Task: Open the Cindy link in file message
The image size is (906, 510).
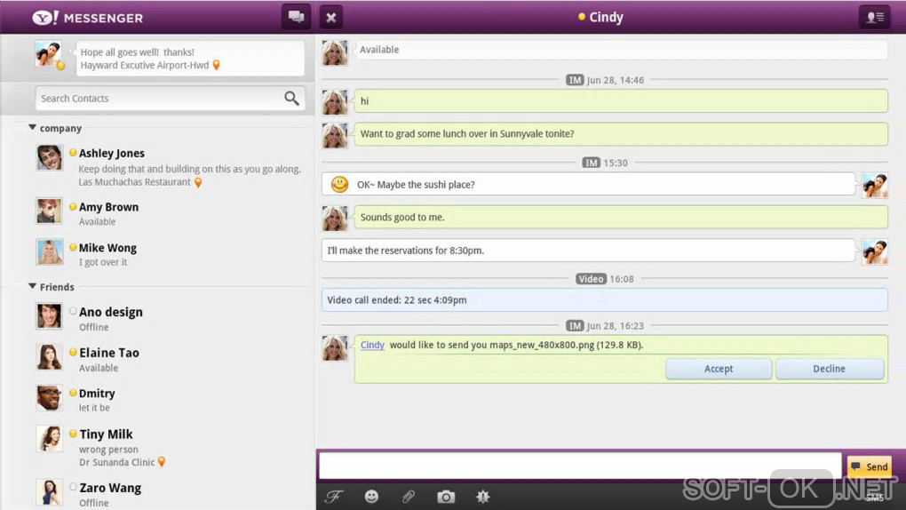Action: (x=372, y=345)
